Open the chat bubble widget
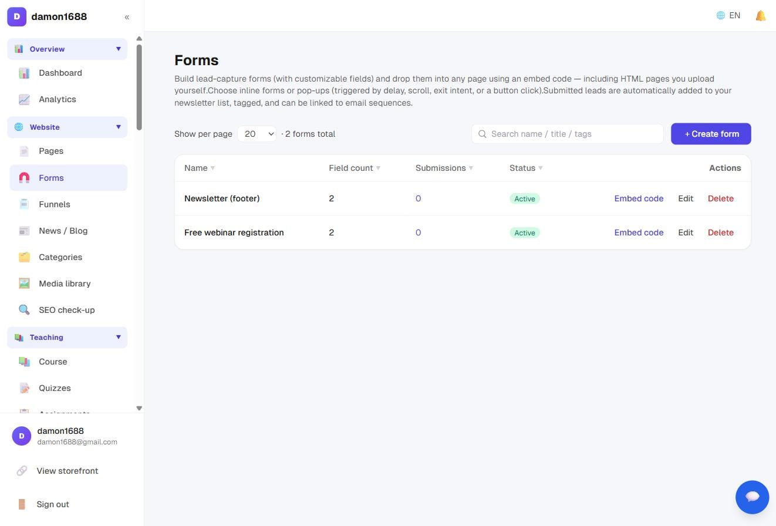The width and height of the screenshot is (776, 526). (753, 497)
